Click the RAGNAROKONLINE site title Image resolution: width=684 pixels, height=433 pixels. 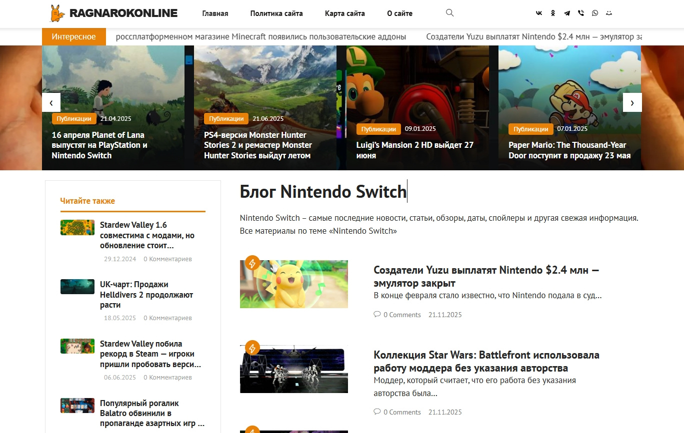pyautogui.click(x=123, y=13)
